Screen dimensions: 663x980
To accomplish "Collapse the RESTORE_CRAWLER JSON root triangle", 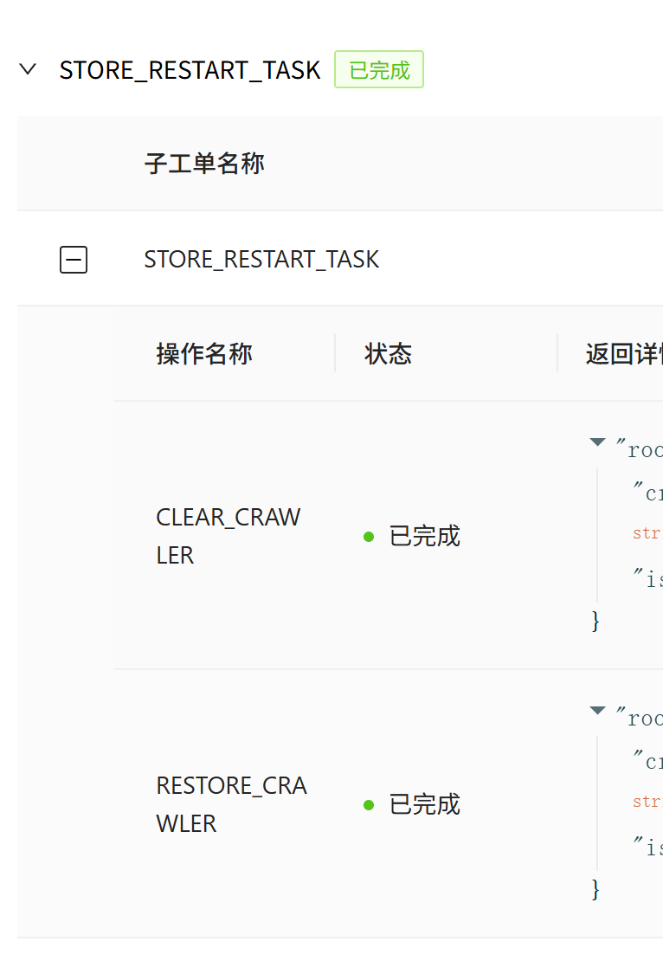I will pos(597,711).
